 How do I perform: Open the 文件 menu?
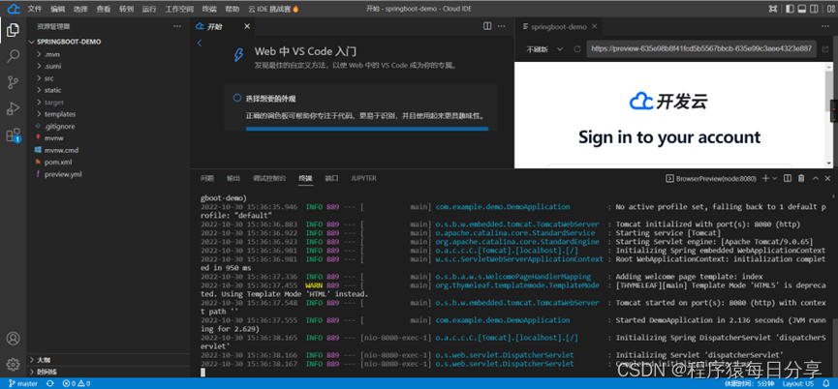pyautogui.click(x=34, y=9)
